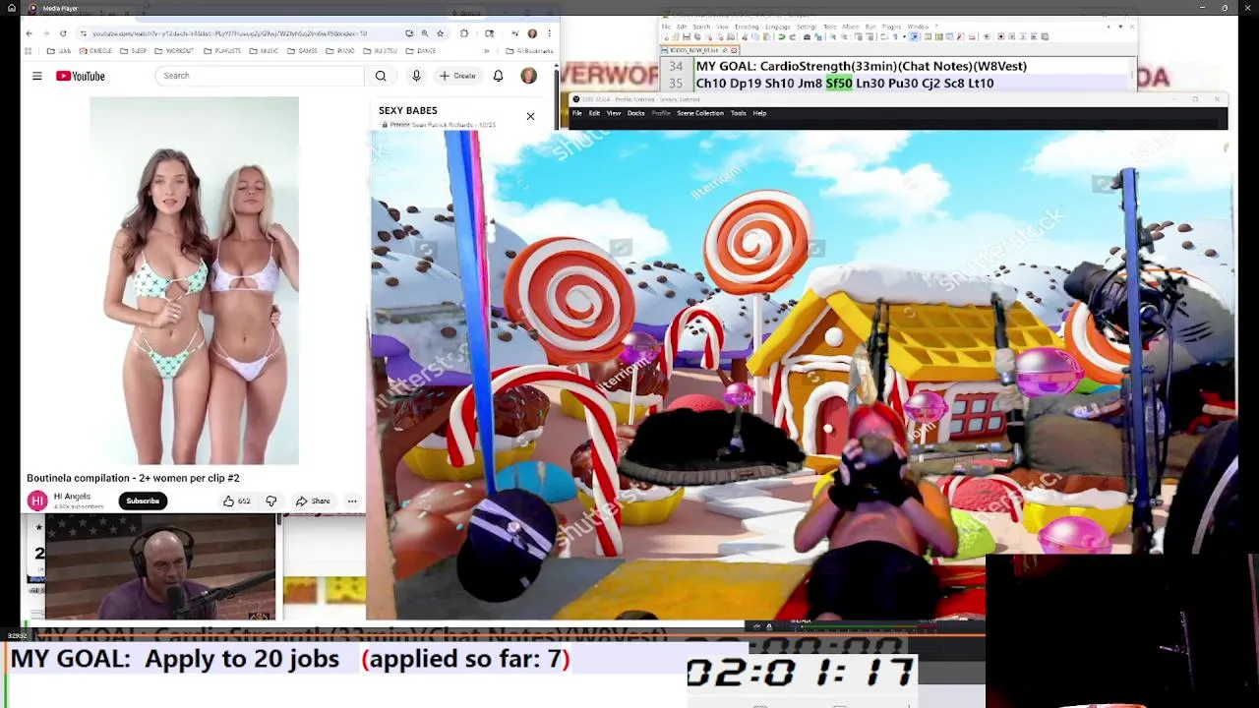
Task: Open the Tools menu in OBS
Action: (738, 113)
